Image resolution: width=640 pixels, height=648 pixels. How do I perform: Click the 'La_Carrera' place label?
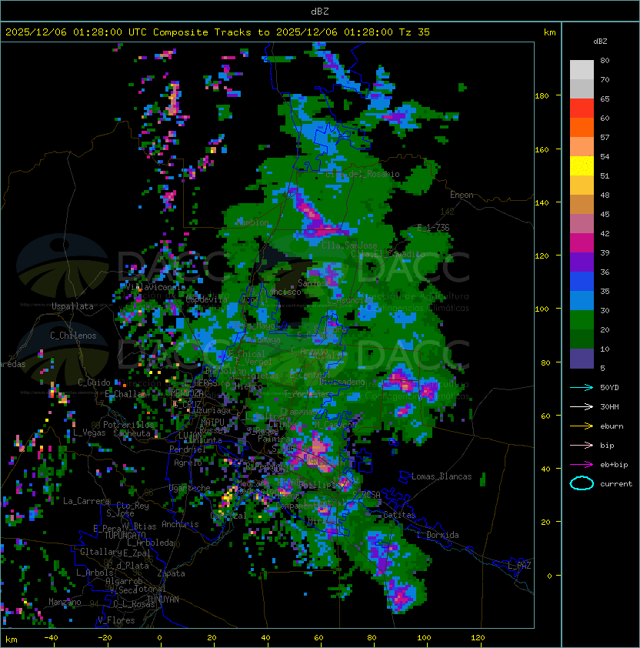click(x=87, y=501)
